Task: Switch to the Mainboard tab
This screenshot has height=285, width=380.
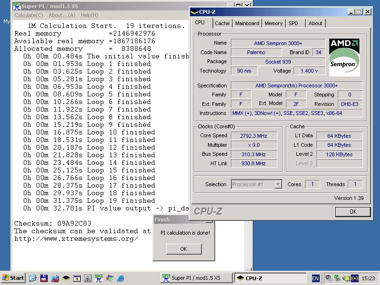Action: 247,23
